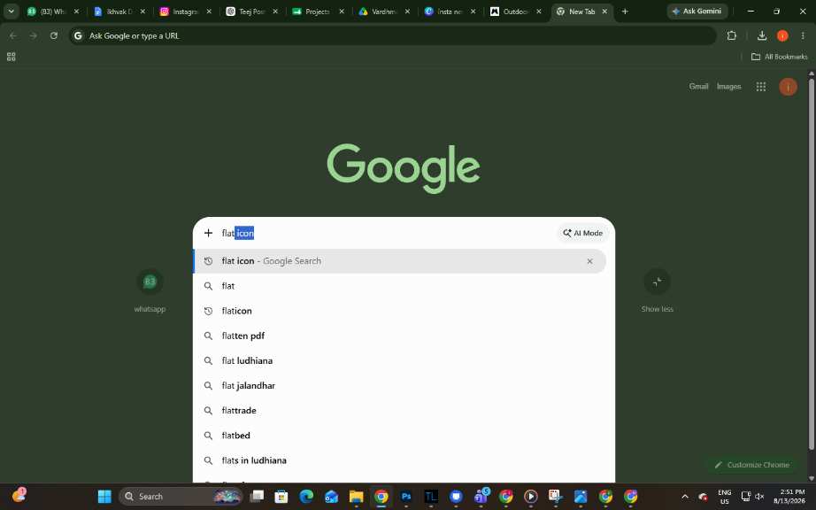Viewport: 816px width, 510px height.
Task: Click Customize Chrome button
Action: pos(752,465)
